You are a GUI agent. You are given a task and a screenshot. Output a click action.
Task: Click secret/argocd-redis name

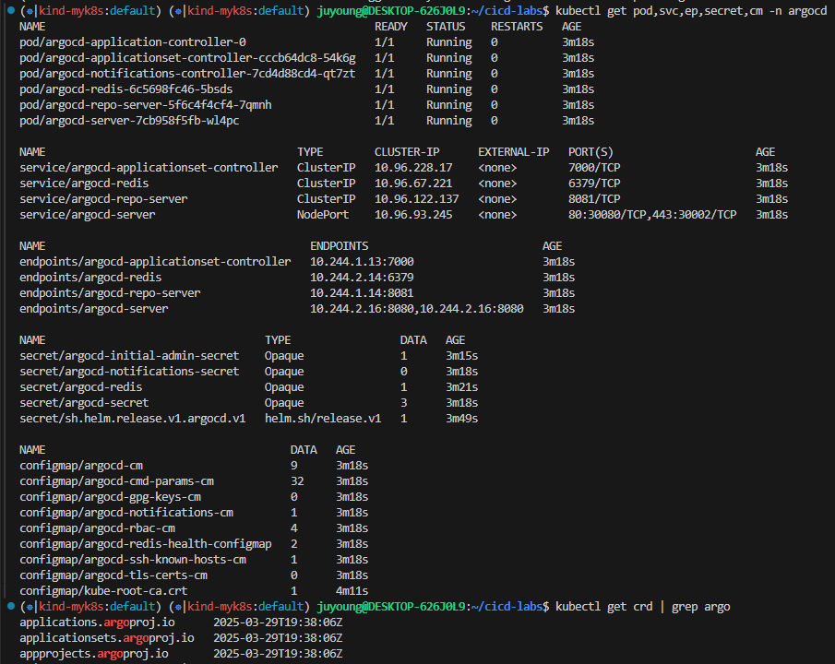pos(81,387)
